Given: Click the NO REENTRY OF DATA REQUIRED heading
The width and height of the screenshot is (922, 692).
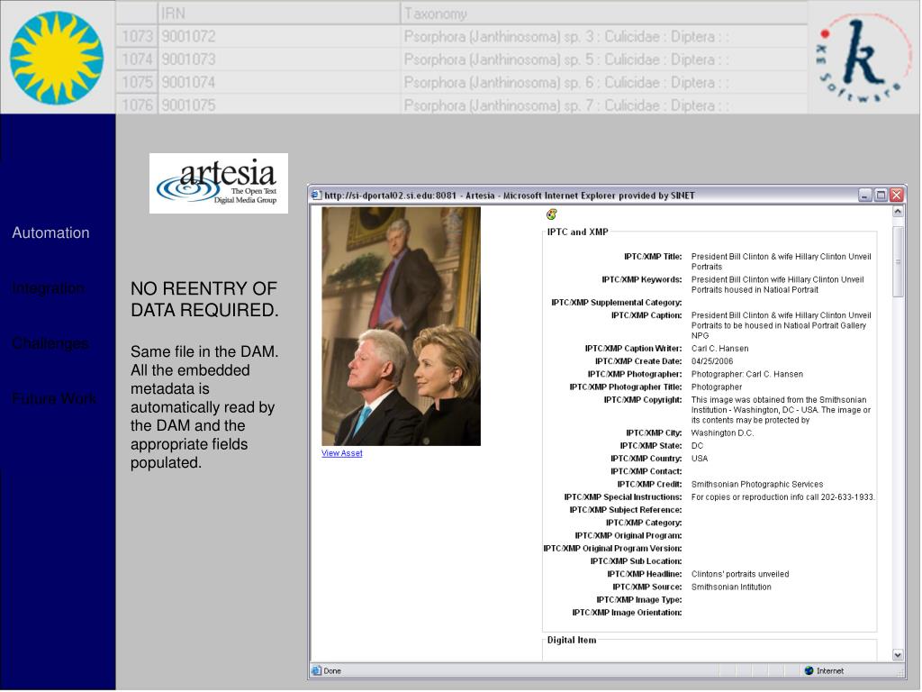Looking at the screenshot, I should (x=204, y=299).
